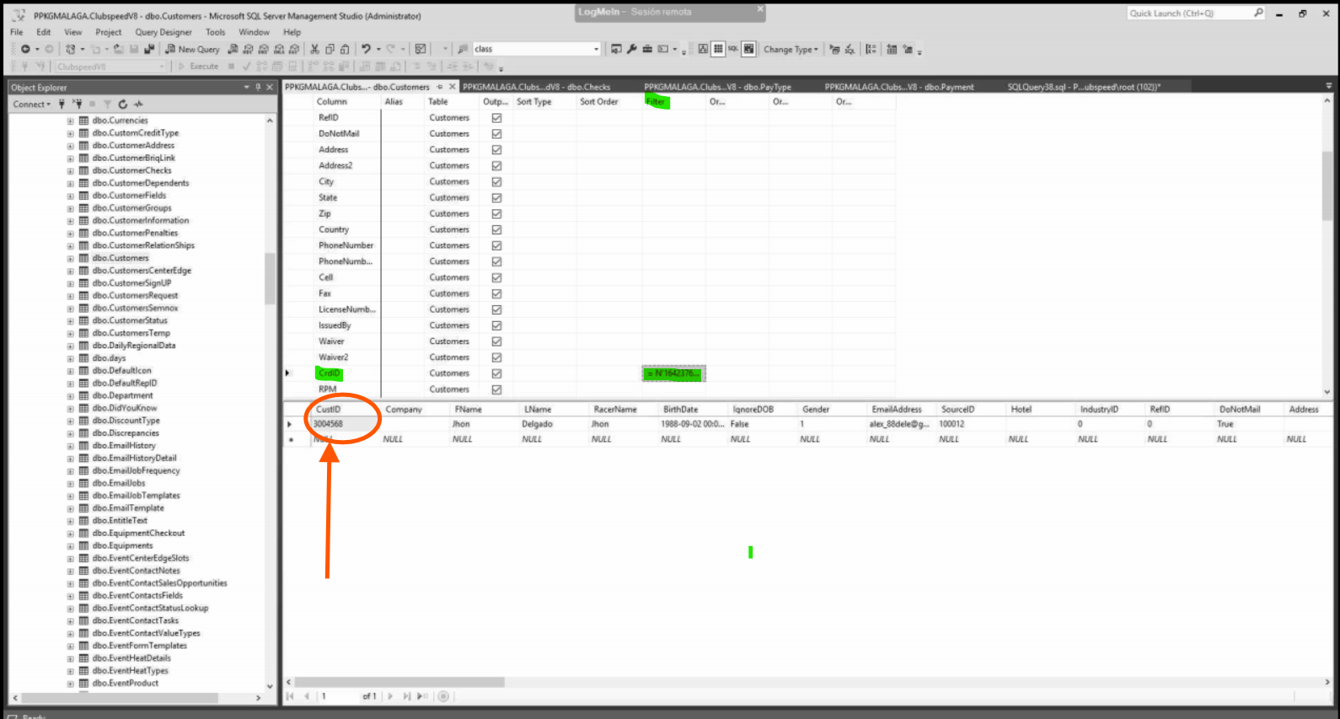Screen dimensions: 1340x719
Task: Click the CustID column header
Action: pos(329,410)
